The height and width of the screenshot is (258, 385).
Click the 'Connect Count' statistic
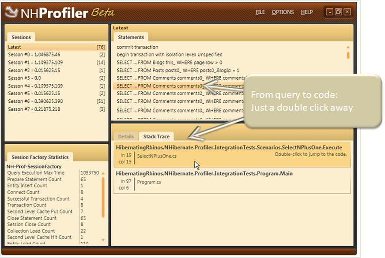(x=23, y=192)
